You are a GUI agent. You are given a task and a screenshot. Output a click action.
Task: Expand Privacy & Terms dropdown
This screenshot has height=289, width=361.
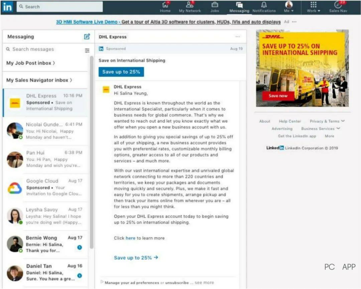coord(327,121)
